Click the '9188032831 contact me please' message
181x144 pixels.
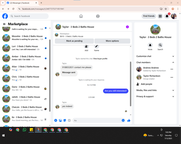pyautogui.click(x=77, y=67)
